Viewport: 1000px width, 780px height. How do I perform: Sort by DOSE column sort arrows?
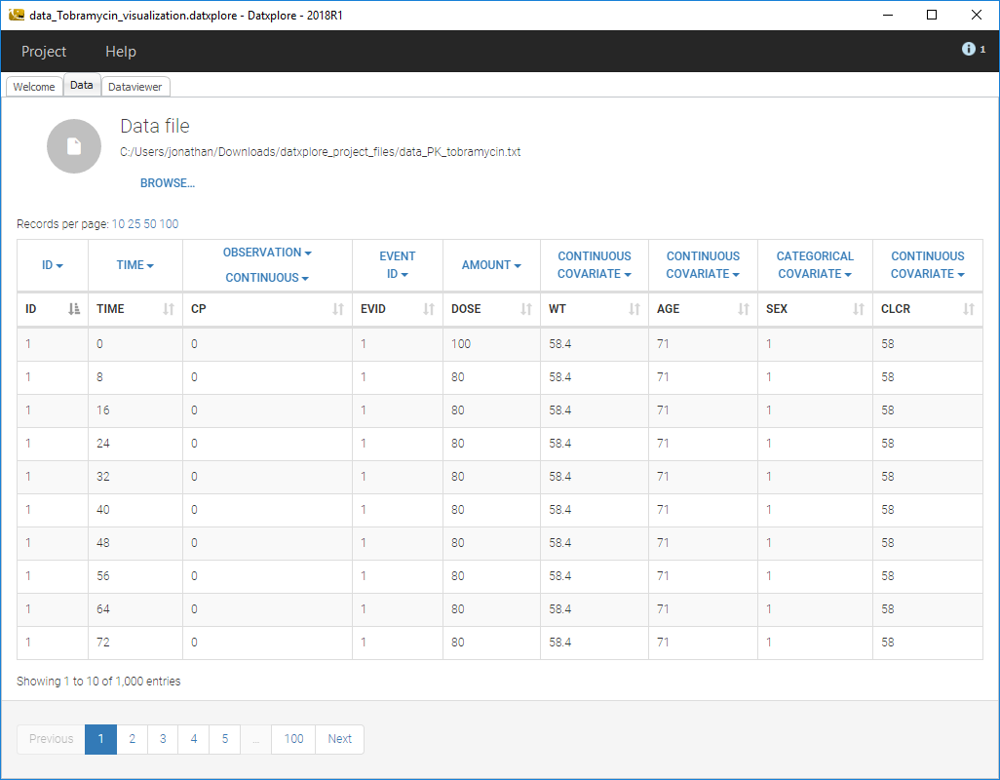tap(526, 309)
